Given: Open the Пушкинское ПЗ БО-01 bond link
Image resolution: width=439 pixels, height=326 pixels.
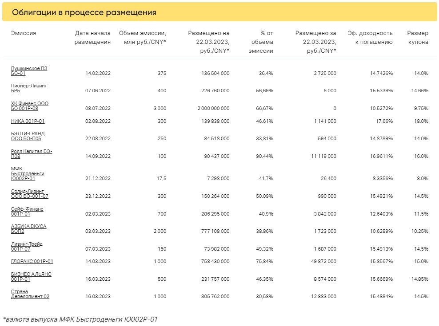Looking at the screenshot, I should pyautogui.click(x=29, y=71).
